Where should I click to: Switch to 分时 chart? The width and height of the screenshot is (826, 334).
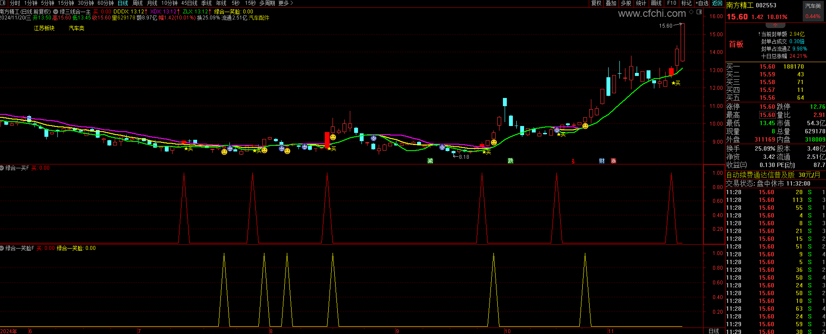click(x=15, y=3)
